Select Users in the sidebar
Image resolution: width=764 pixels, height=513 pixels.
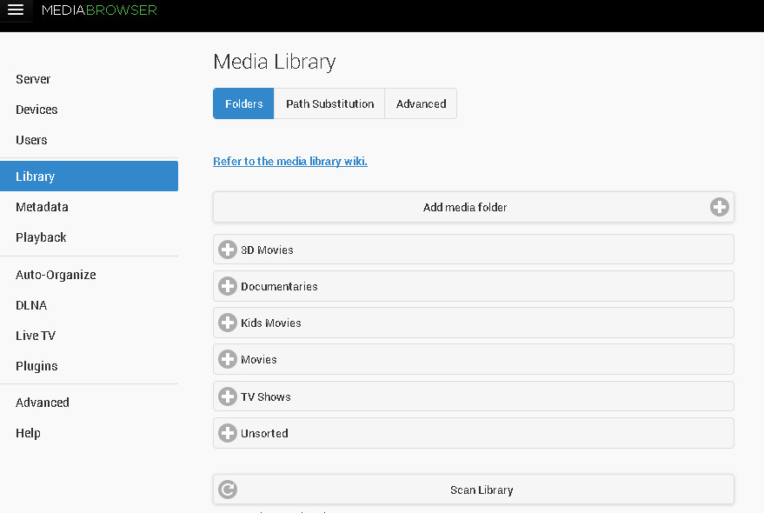(x=31, y=140)
